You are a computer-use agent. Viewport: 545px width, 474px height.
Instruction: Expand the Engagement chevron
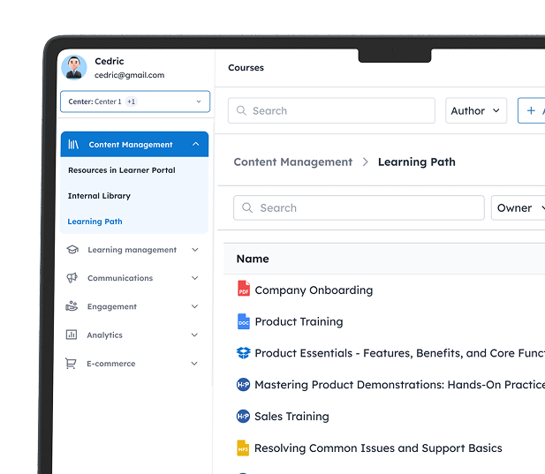coord(195,306)
